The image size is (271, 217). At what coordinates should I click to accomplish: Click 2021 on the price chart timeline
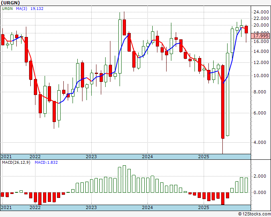tap(6, 157)
